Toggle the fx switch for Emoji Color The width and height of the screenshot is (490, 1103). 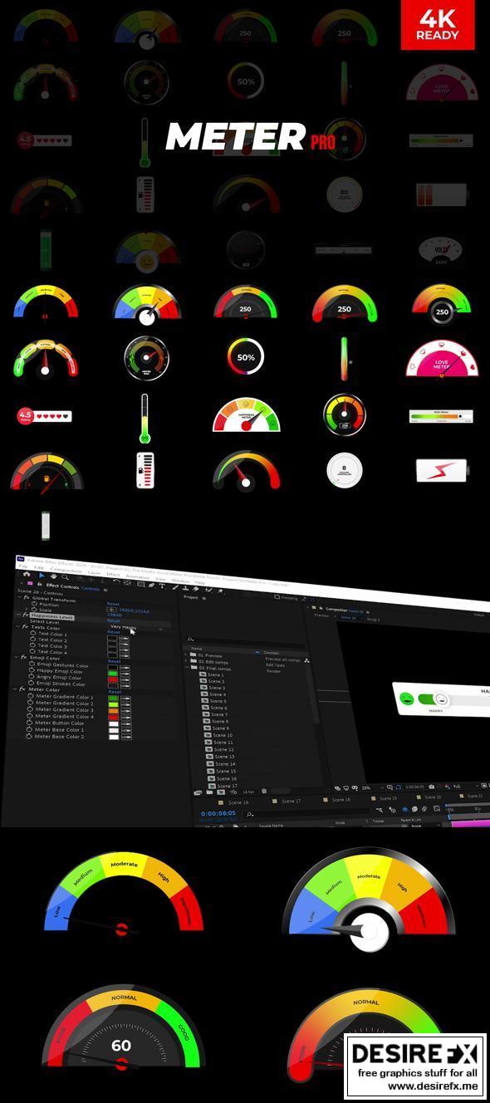[x=24, y=658]
